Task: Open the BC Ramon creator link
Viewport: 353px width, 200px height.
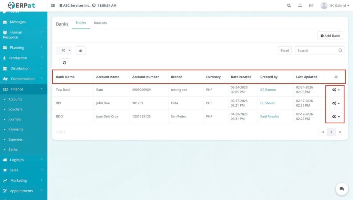Action: point(268,90)
